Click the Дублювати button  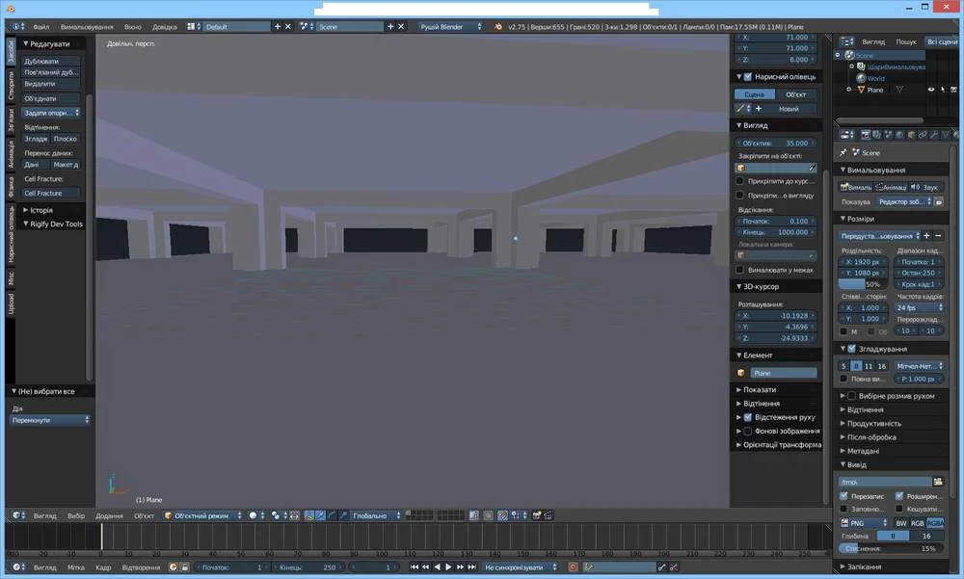click(51, 61)
